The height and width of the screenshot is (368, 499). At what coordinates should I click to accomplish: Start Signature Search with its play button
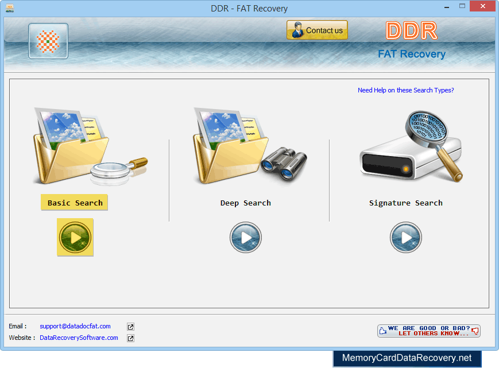pos(406,237)
